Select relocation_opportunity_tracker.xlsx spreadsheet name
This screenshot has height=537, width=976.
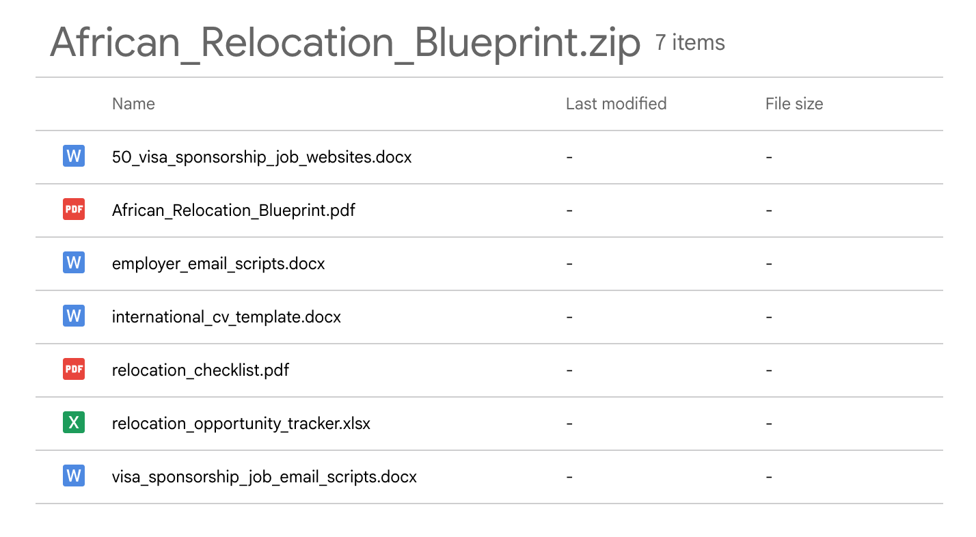241,424
